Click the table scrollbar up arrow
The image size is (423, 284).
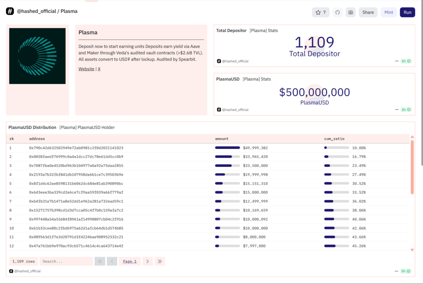(x=412, y=137)
